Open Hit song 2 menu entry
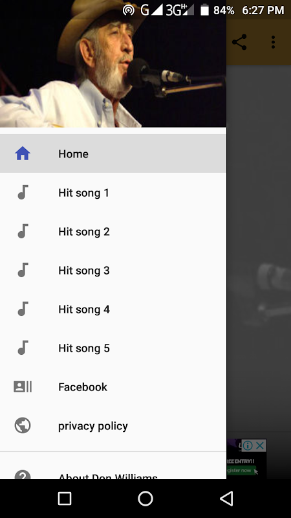291x518 pixels. [113, 232]
